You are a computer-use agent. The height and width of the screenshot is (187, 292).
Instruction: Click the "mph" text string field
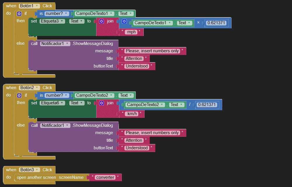(x=131, y=32)
